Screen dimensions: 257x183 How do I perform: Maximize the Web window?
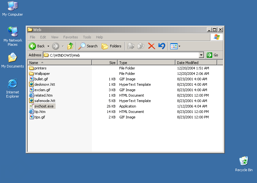coord(214,29)
